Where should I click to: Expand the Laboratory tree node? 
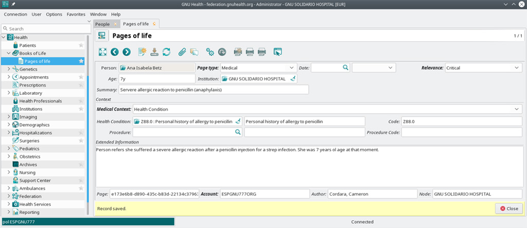[9, 93]
